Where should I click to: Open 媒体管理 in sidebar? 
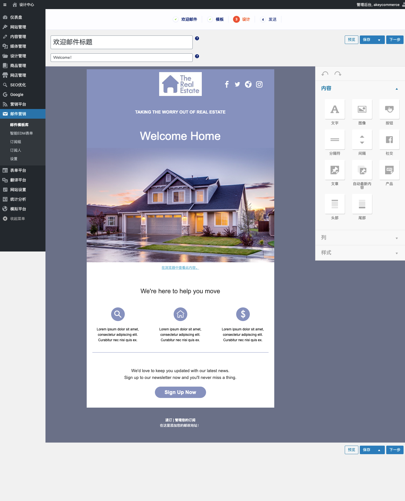click(18, 46)
